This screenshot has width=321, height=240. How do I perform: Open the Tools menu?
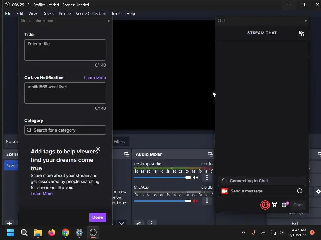(x=116, y=14)
